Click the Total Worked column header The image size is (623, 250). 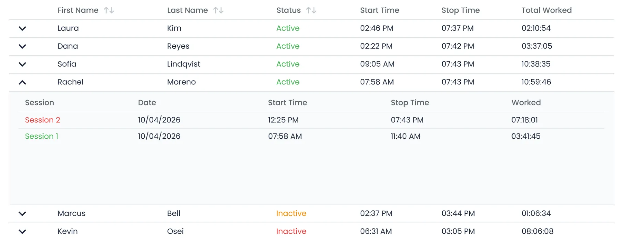pyautogui.click(x=547, y=10)
